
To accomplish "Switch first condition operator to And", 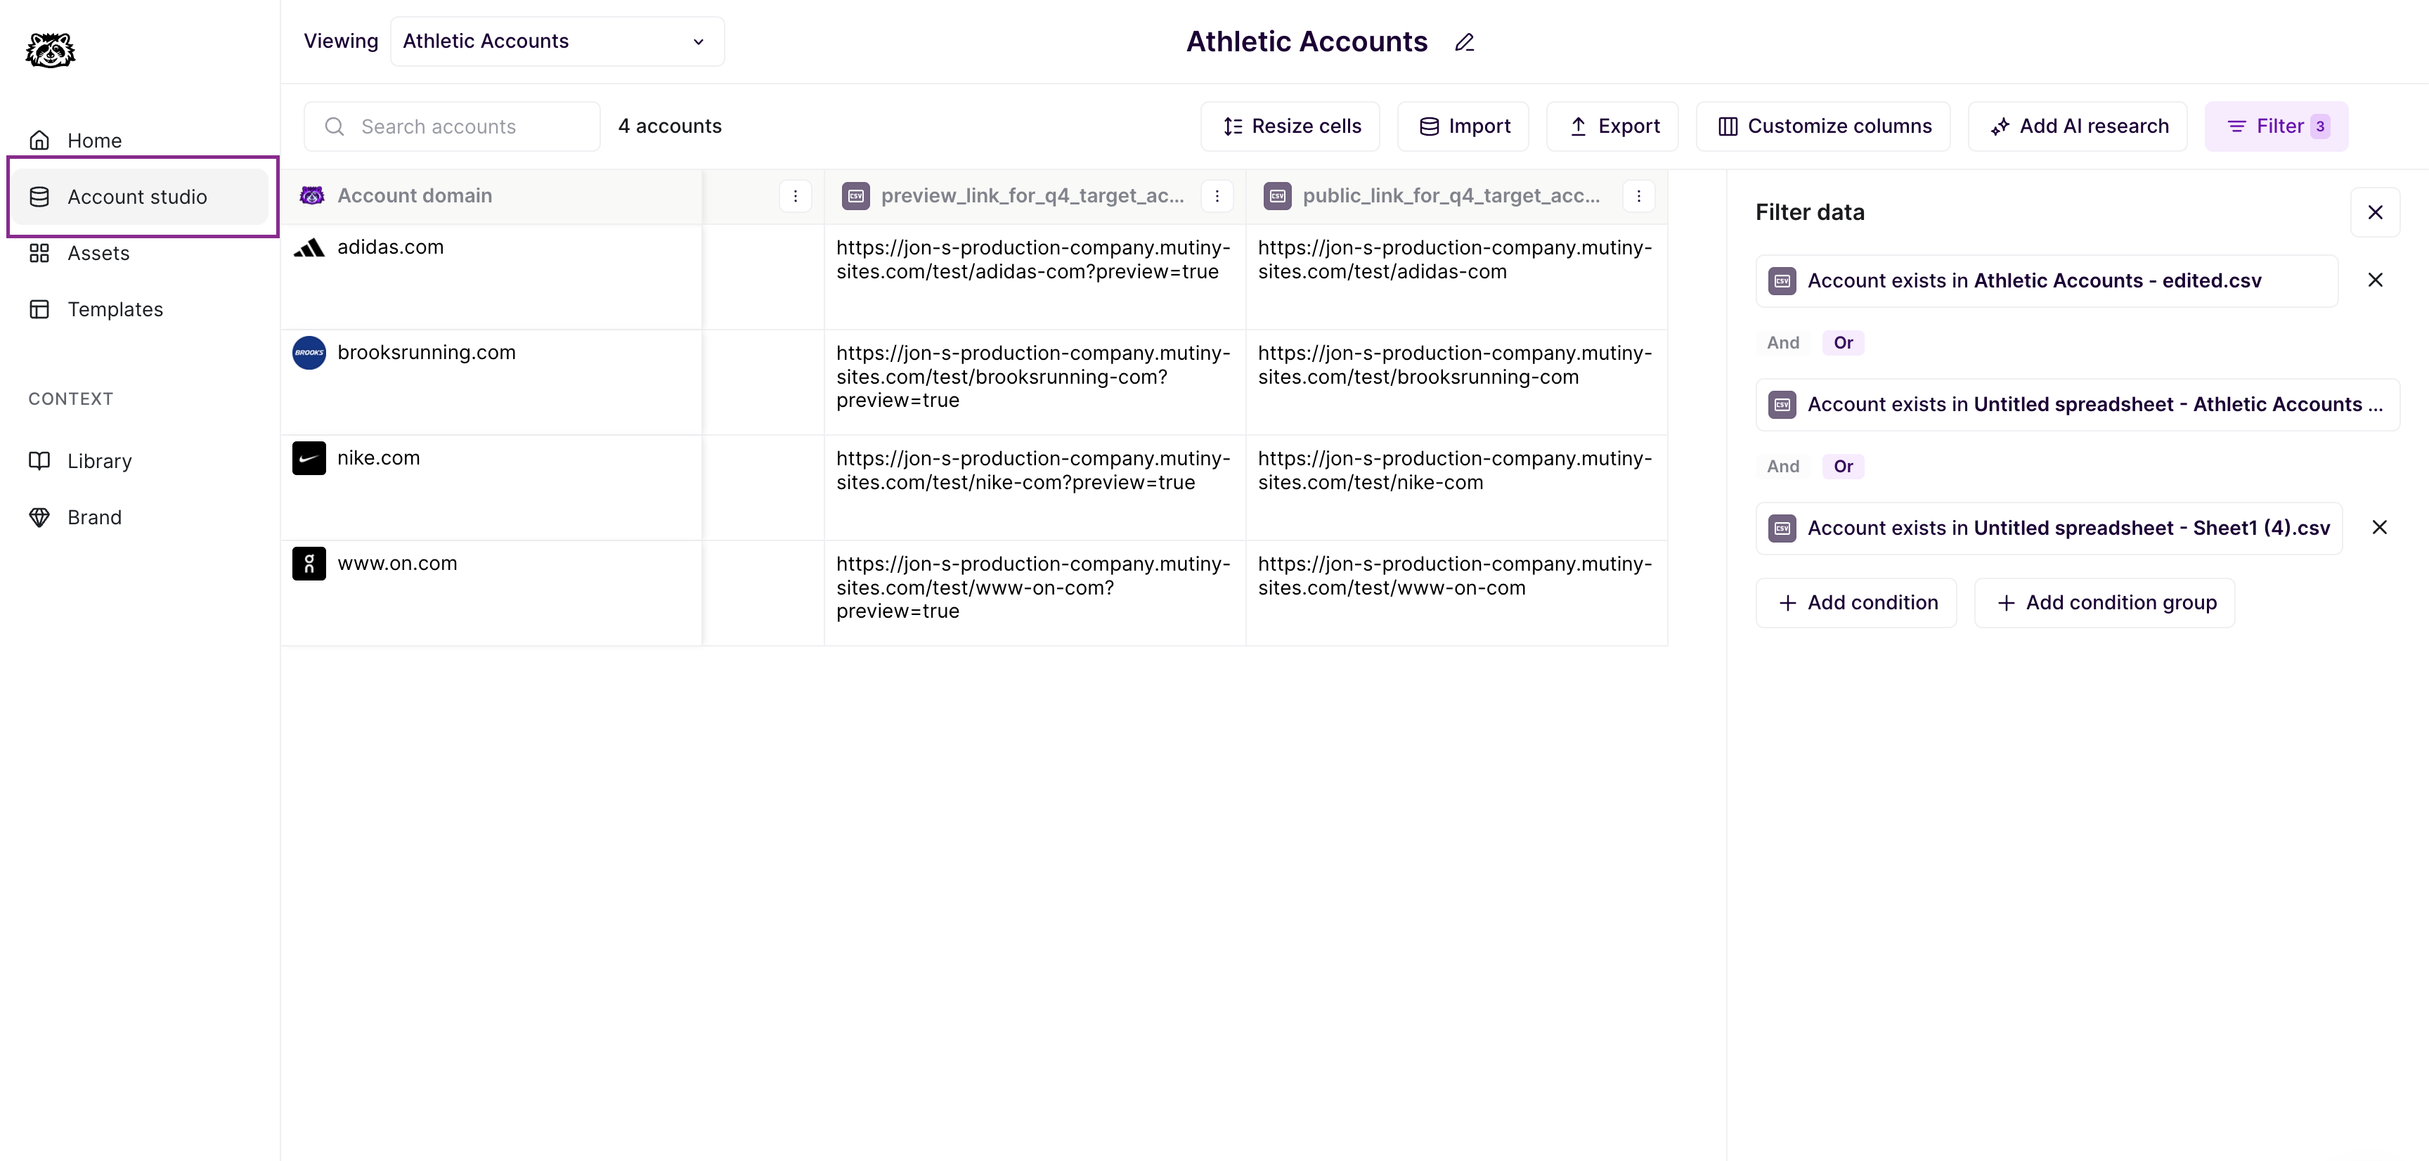I will click(1782, 342).
